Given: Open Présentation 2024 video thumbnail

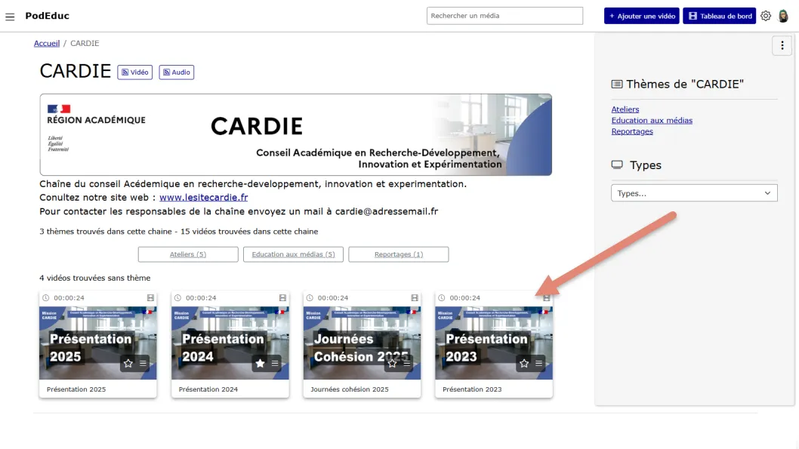Looking at the screenshot, I should 230,343.
